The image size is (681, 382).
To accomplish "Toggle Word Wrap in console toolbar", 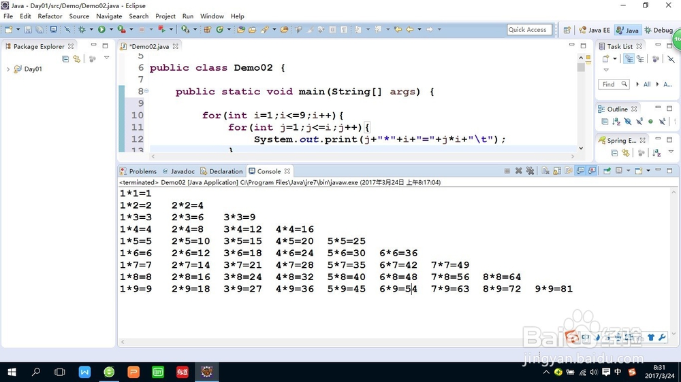I will [x=569, y=171].
